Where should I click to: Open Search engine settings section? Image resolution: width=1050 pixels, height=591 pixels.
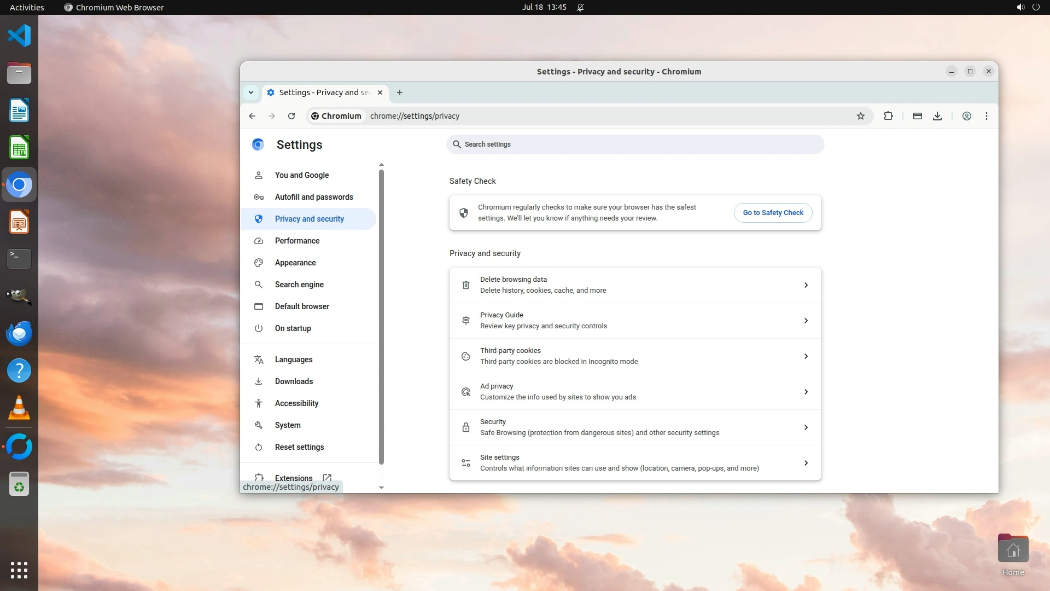click(x=299, y=285)
